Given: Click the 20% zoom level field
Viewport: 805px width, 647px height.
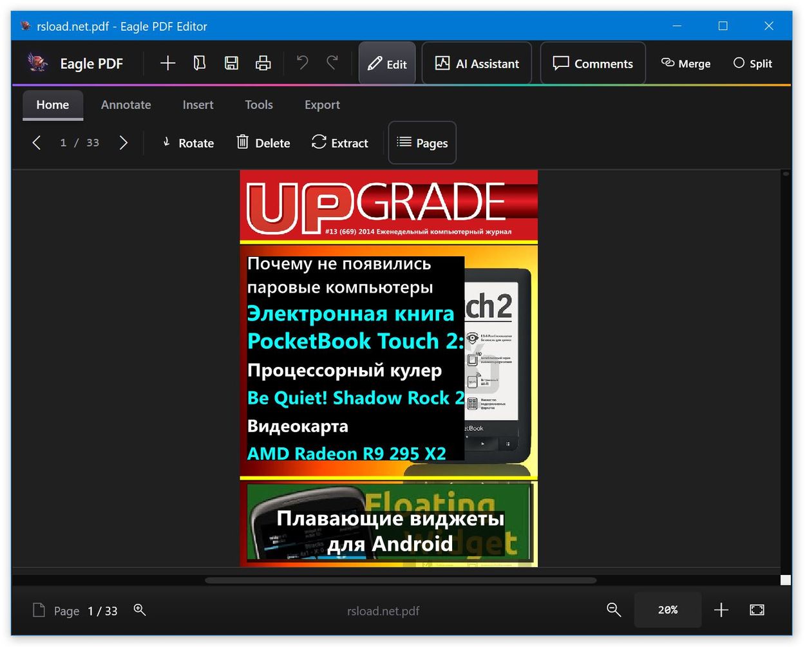Looking at the screenshot, I should coord(668,610).
